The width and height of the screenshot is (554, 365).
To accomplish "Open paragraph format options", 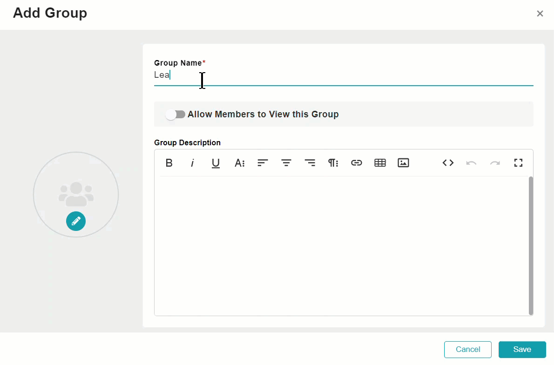I will point(333,163).
